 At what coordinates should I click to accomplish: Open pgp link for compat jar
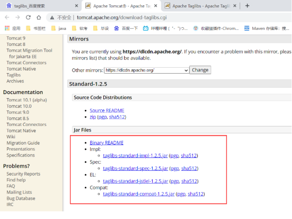click(182, 194)
